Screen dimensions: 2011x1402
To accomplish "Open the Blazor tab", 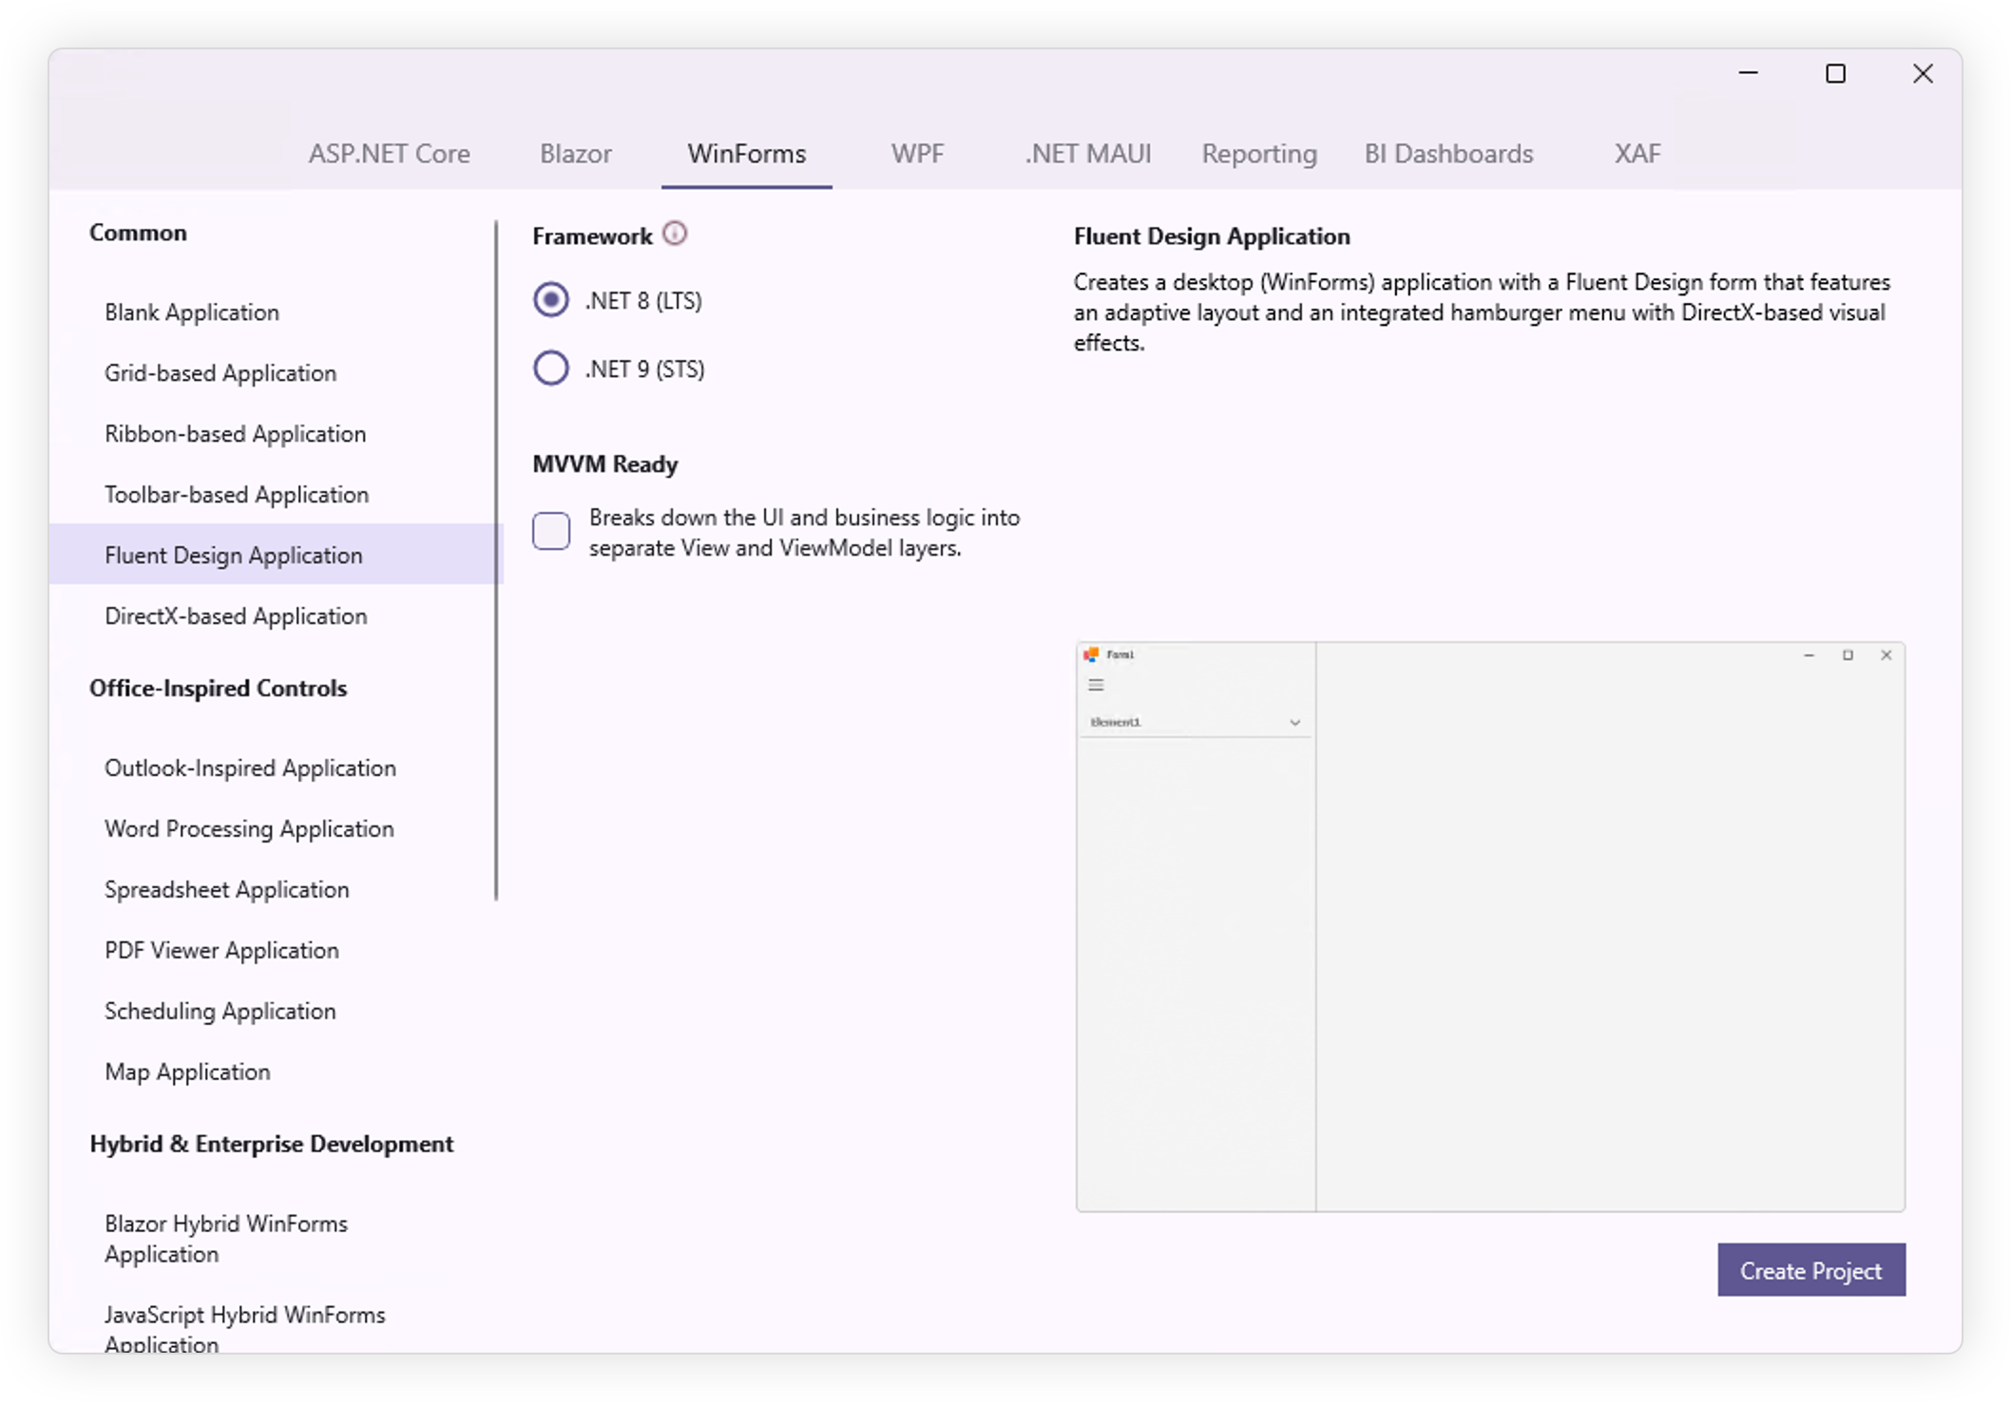I will pos(575,154).
